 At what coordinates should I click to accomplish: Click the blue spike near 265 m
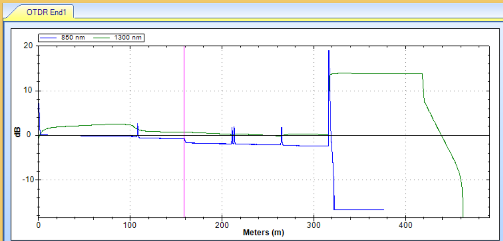pyautogui.click(x=282, y=132)
